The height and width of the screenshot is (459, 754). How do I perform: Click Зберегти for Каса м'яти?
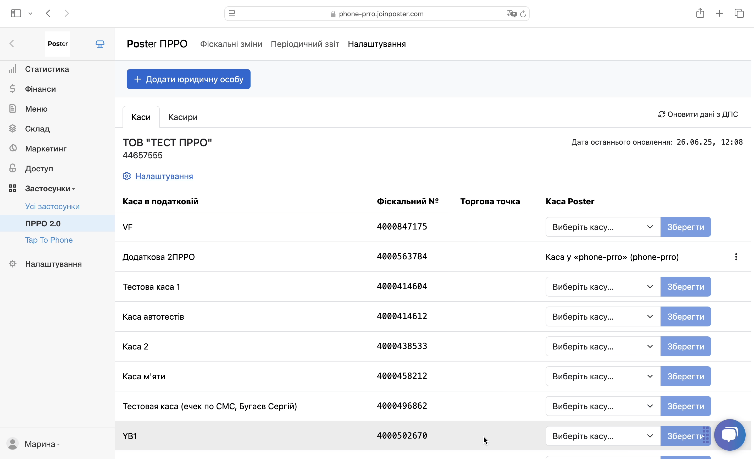[x=686, y=376]
